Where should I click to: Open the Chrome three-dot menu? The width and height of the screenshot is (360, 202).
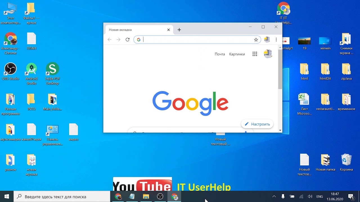276,40
